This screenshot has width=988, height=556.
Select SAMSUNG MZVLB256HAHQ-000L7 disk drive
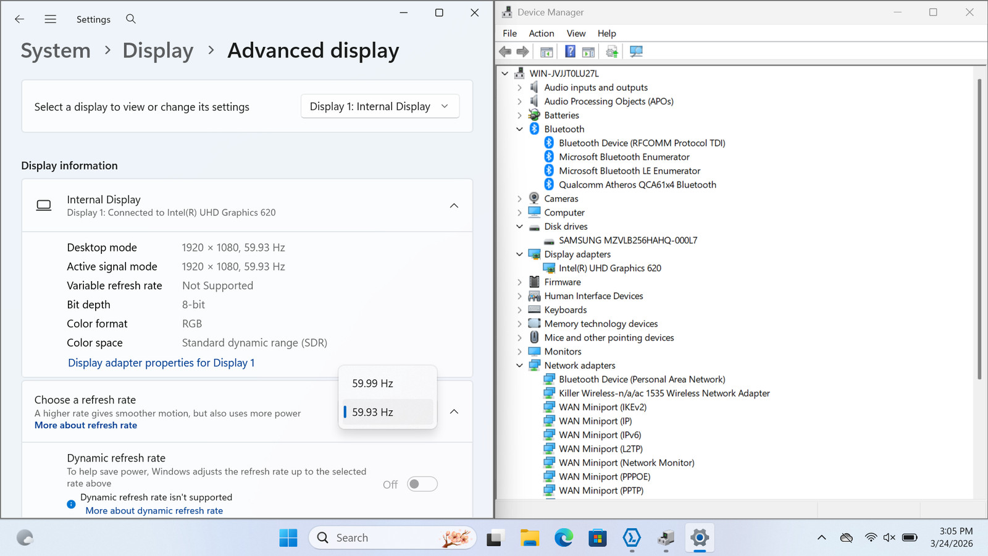tap(628, 240)
